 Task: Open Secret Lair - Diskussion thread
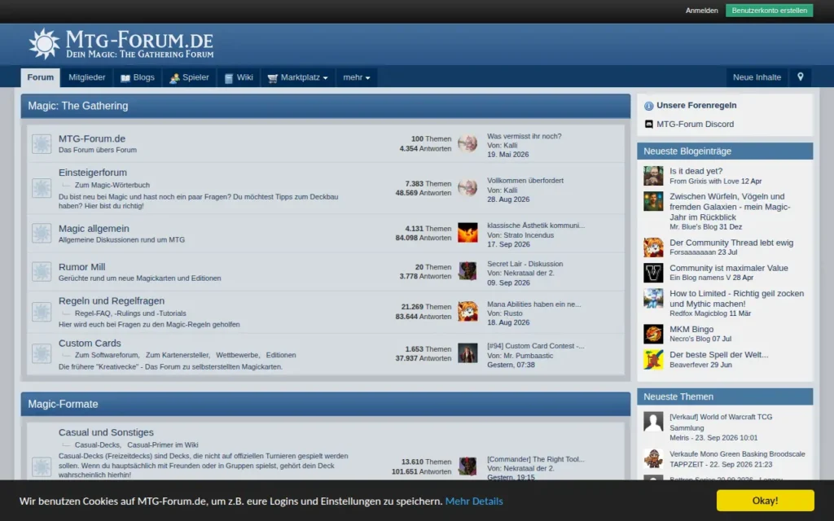[x=525, y=264]
